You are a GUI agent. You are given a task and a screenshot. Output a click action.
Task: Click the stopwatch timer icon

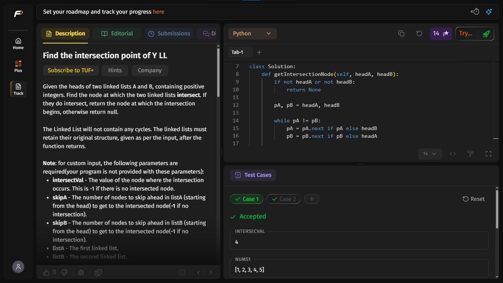point(475,12)
